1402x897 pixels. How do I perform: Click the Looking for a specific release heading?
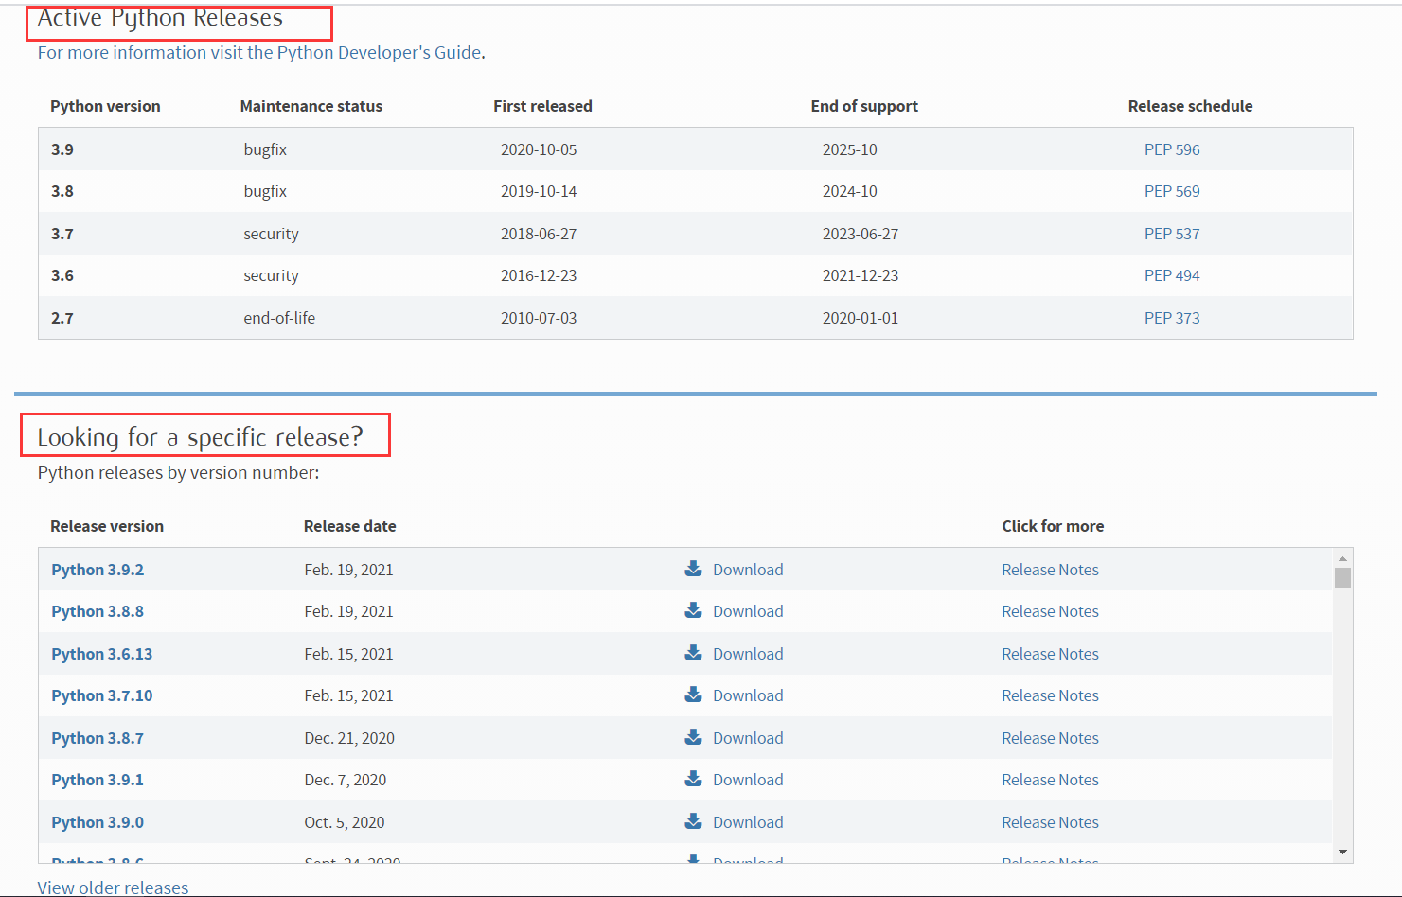tap(200, 437)
